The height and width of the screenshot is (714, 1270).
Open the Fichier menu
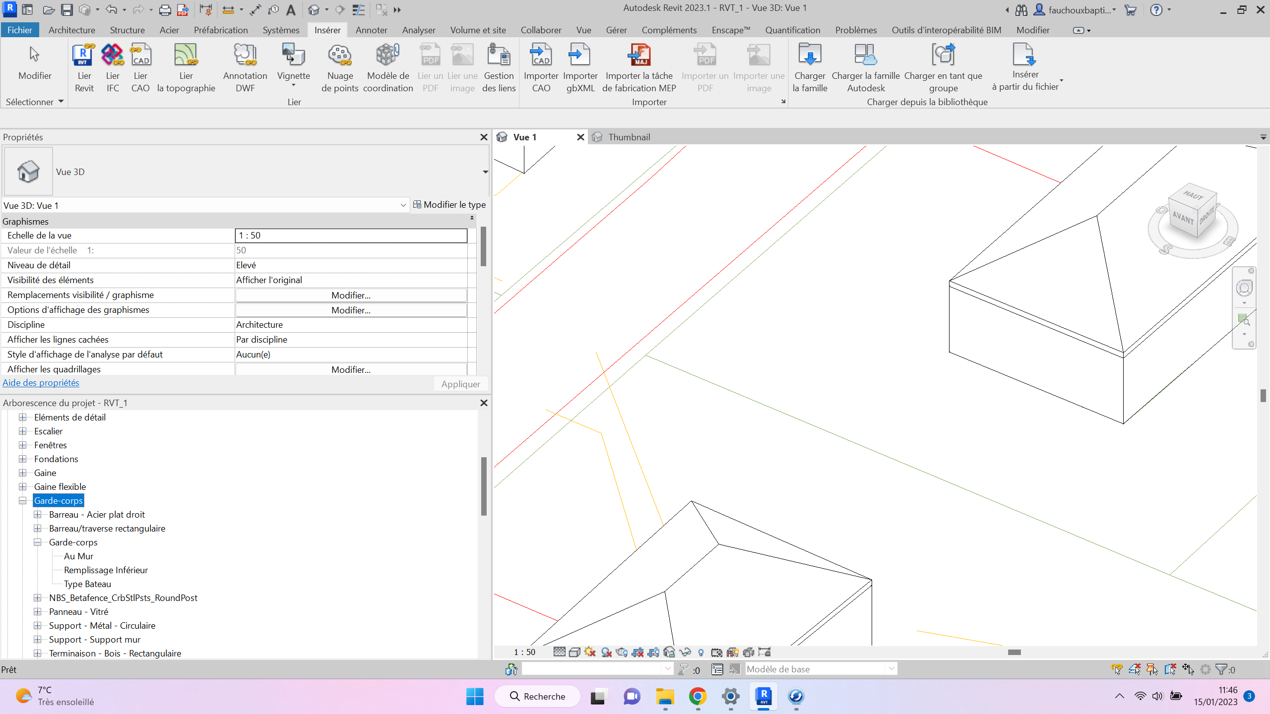(20, 30)
